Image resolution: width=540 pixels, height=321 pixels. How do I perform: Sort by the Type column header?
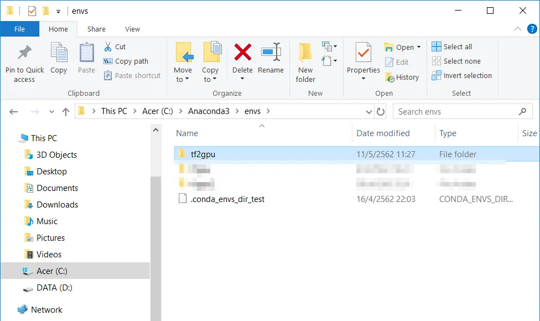[x=448, y=133]
